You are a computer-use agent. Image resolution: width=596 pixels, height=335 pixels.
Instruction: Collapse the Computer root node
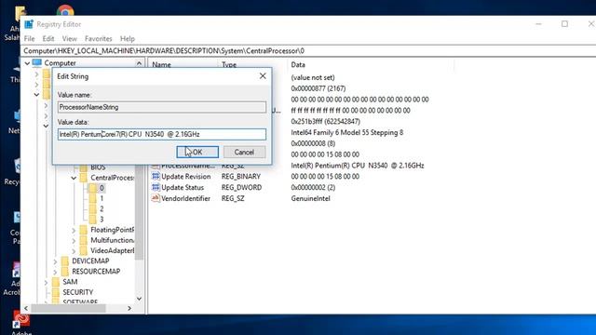(x=27, y=63)
